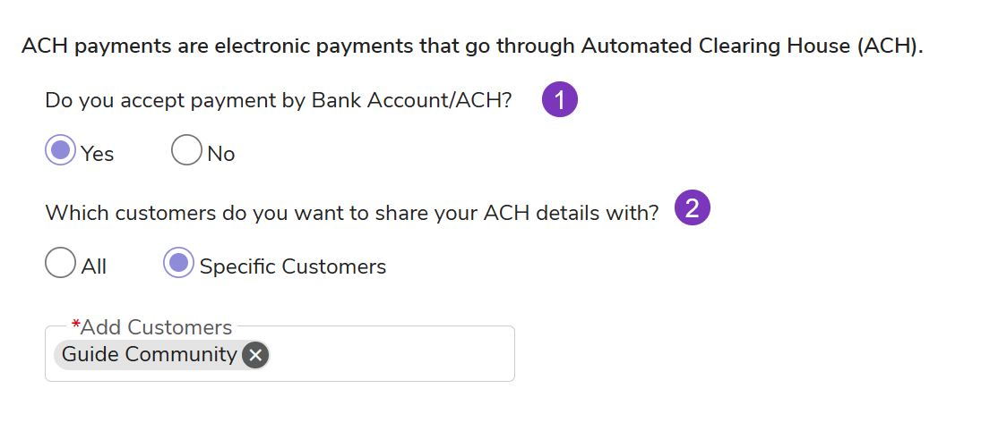Click the Guide Community chip text

pyautogui.click(x=149, y=355)
